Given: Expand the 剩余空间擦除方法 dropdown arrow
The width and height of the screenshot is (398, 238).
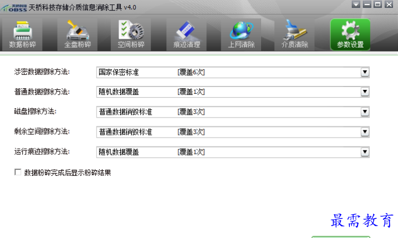Looking at the screenshot, I should (365, 132).
